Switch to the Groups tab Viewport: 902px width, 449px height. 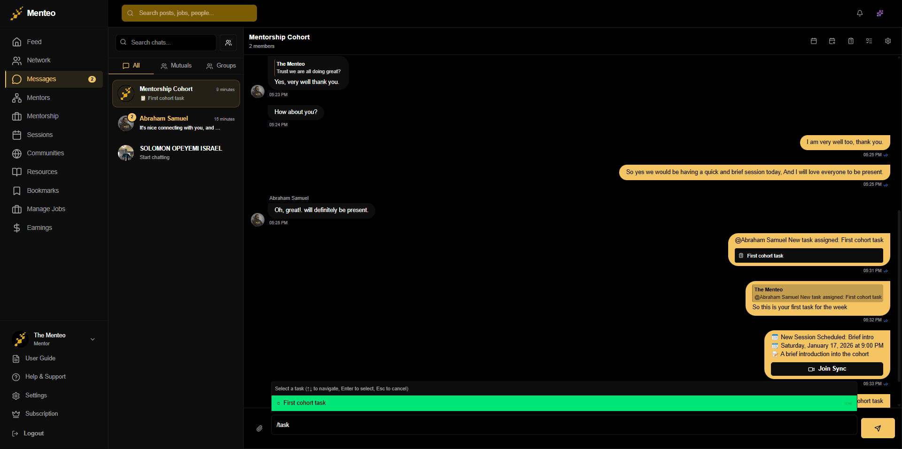(221, 66)
